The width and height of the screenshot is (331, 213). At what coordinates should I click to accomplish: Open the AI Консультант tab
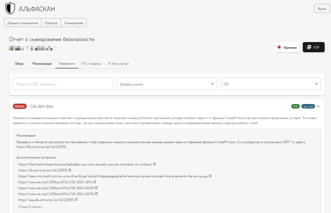pos(118,64)
